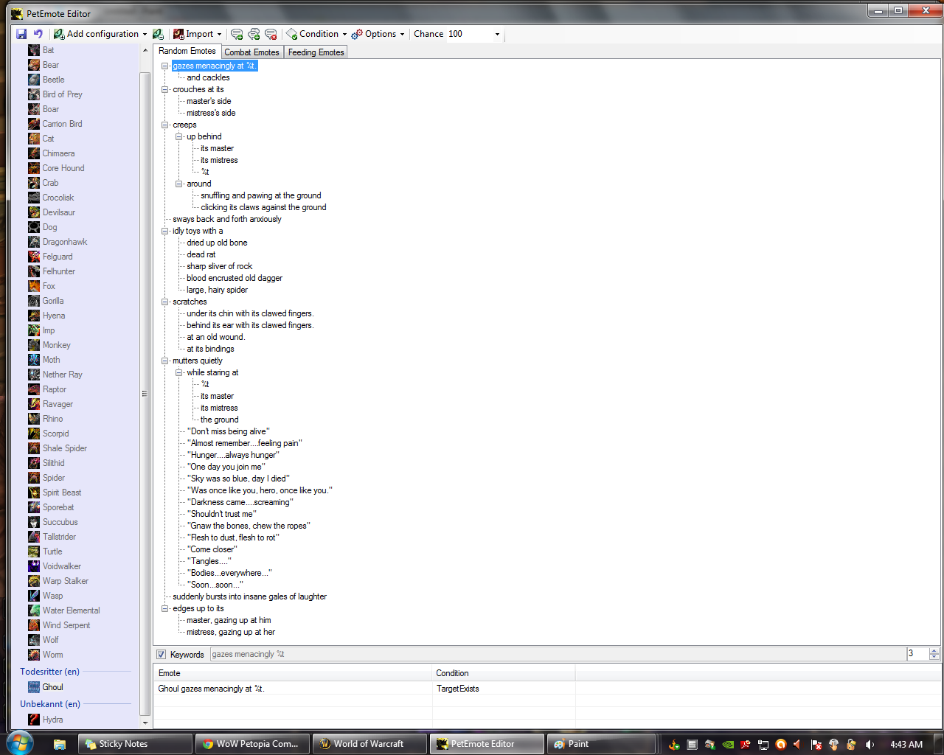Toggle the Keywords checkbox
The width and height of the screenshot is (944, 755).
click(162, 654)
